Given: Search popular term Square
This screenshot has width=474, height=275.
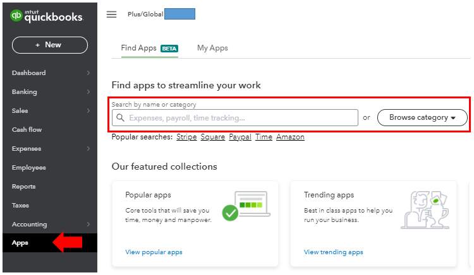Looking at the screenshot, I should pos(213,137).
